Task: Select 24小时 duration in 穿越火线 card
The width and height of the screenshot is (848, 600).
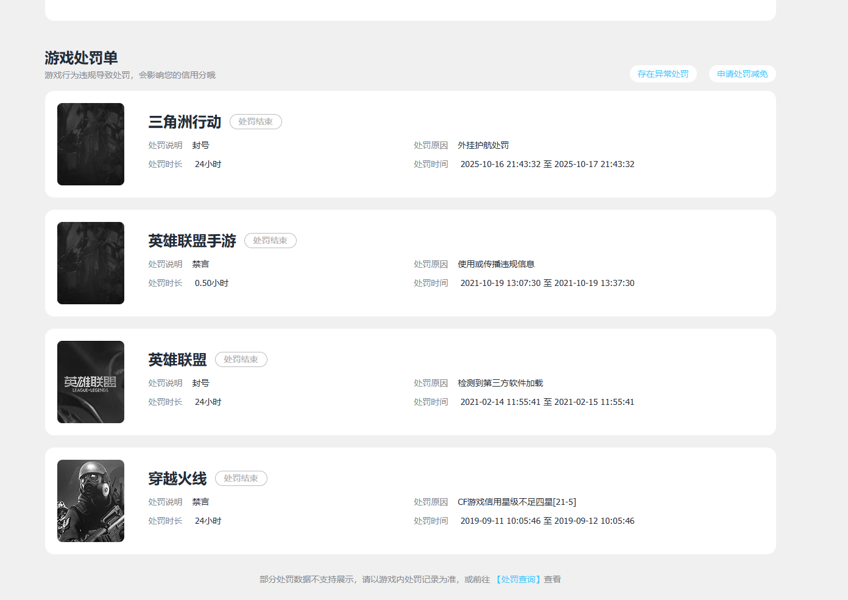Action: 208,521
